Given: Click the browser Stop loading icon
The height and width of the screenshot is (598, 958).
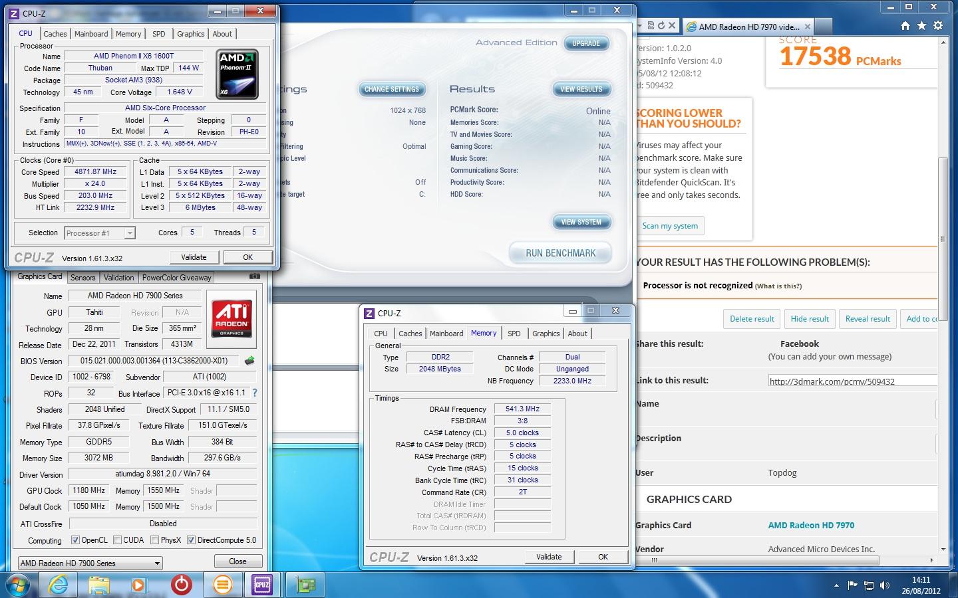Looking at the screenshot, I should tap(672, 26).
